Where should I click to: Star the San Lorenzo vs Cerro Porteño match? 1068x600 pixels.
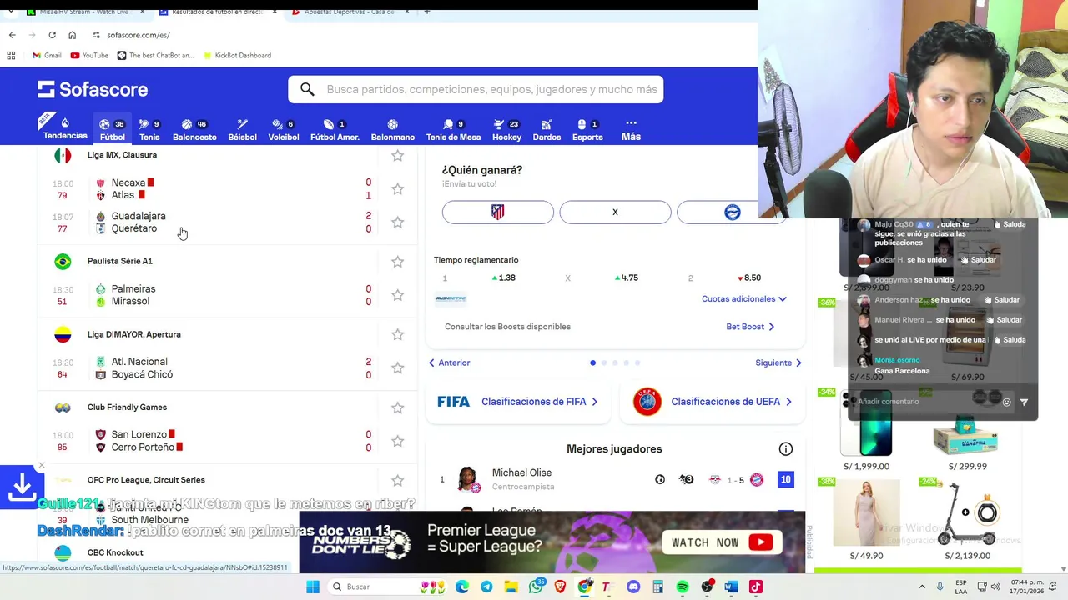397,441
